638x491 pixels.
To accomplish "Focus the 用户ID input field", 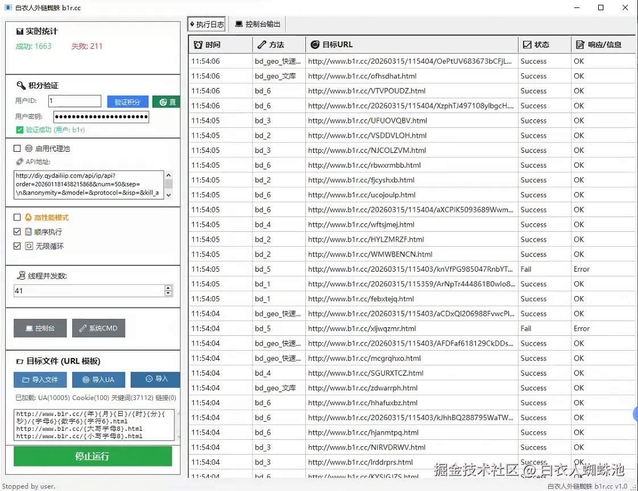I will 74,101.
